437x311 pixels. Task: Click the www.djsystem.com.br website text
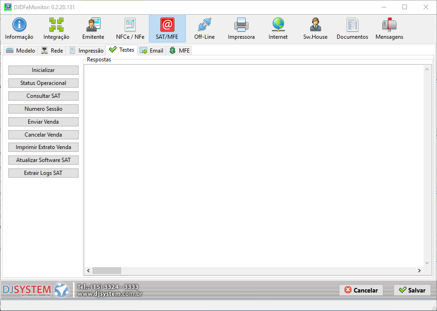[x=110, y=294]
